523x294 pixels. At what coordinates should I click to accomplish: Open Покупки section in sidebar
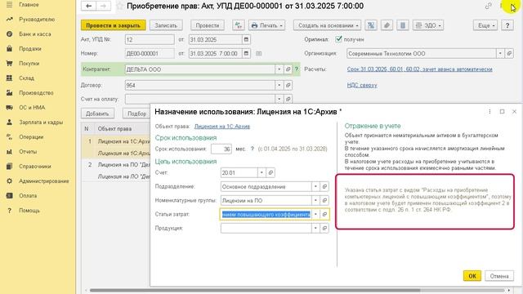[x=29, y=64]
